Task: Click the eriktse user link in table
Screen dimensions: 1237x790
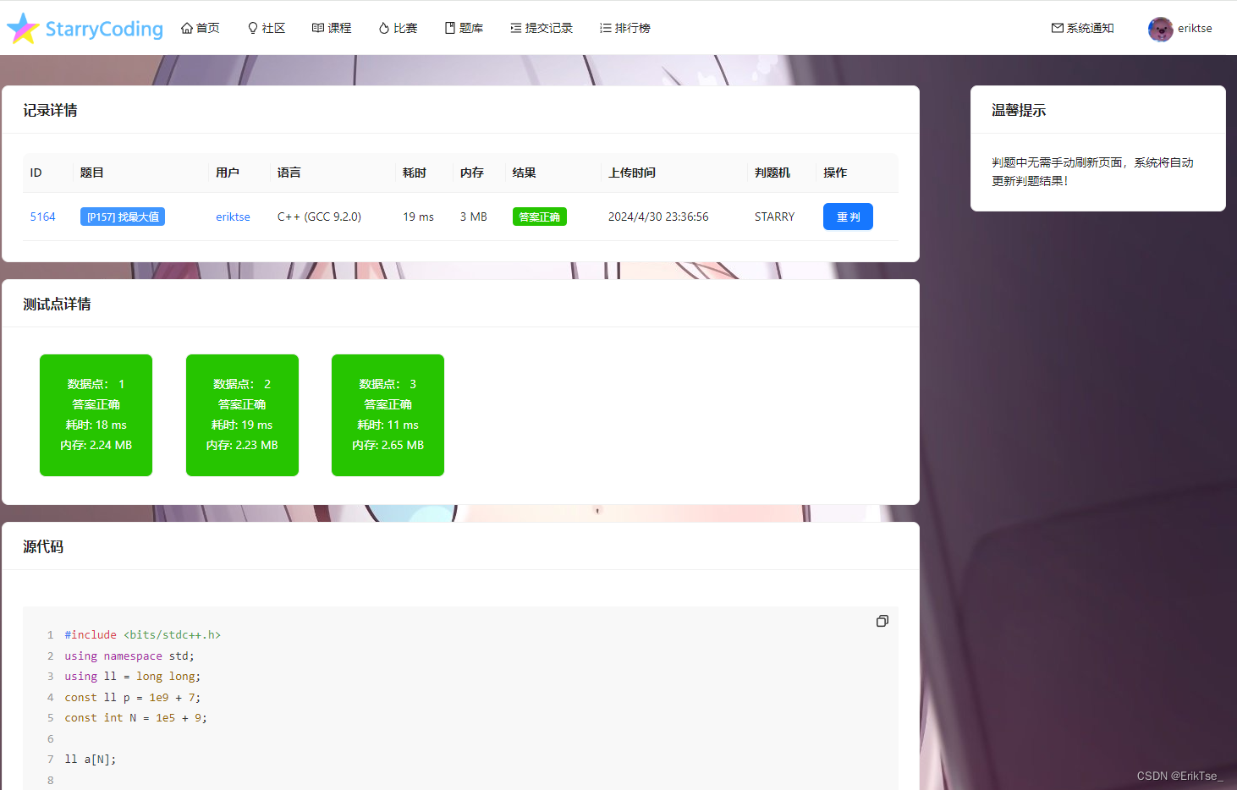Action: pos(233,217)
